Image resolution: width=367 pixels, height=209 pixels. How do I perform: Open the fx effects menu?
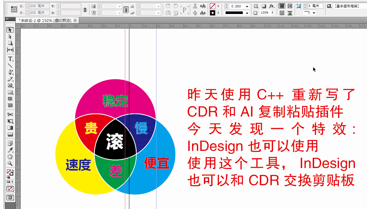[x=271, y=6]
